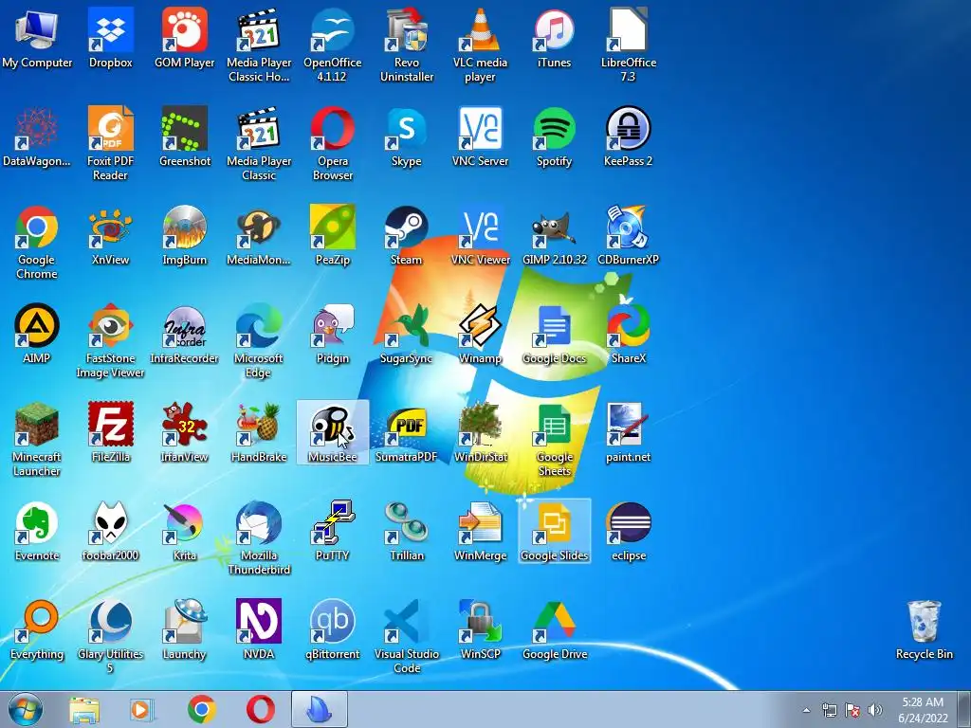971x728 pixels.
Task: Show hidden system tray icons
Action: pos(806,710)
